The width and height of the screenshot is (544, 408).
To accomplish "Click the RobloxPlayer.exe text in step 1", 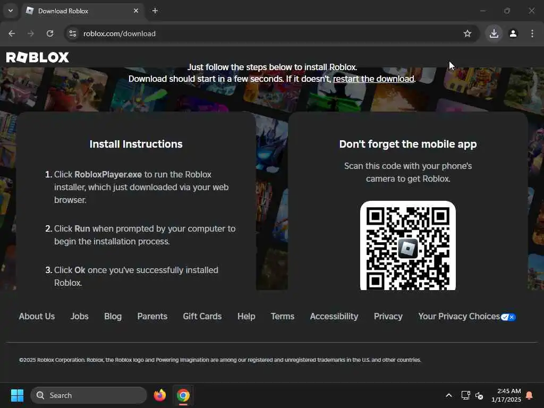I will (108, 174).
